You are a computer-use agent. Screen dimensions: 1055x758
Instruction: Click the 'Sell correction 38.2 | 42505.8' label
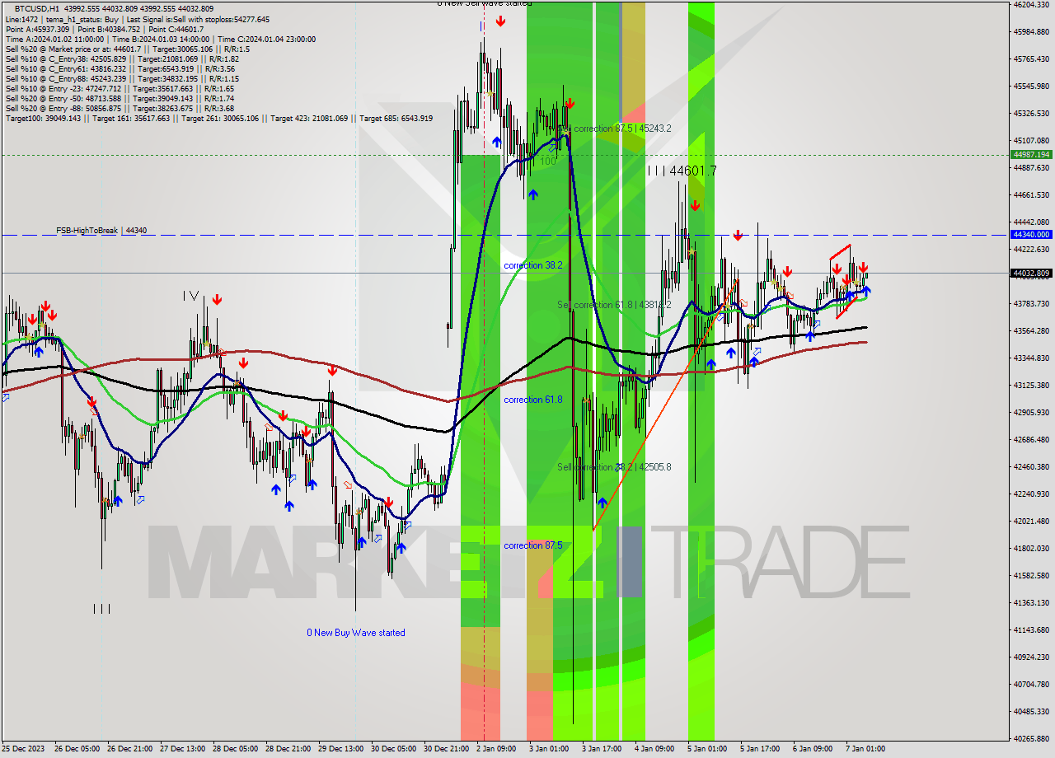[x=614, y=467]
